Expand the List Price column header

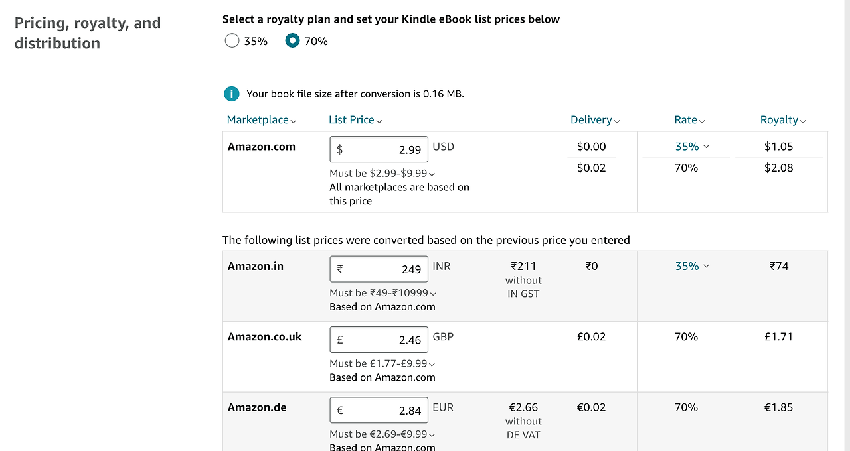[355, 120]
